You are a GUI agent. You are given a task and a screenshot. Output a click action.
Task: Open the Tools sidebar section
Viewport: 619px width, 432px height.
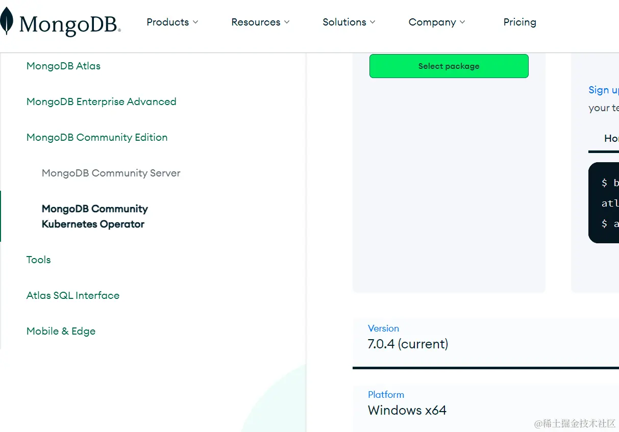(38, 260)
